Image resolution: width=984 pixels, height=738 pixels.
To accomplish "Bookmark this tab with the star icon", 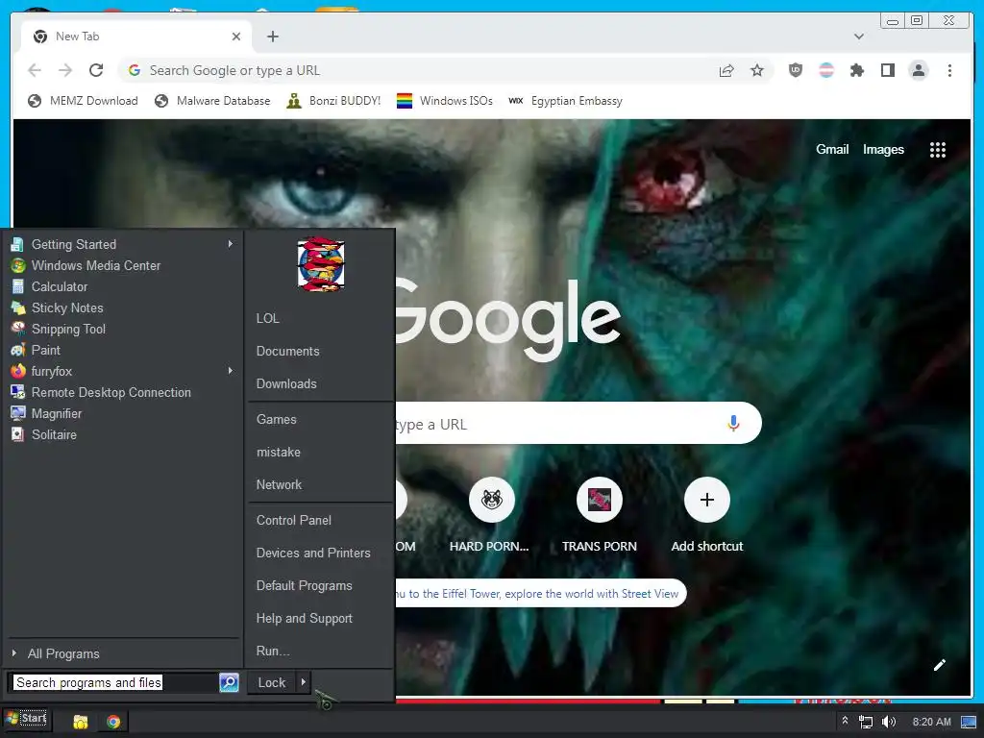I will click(x=757, y=70).
